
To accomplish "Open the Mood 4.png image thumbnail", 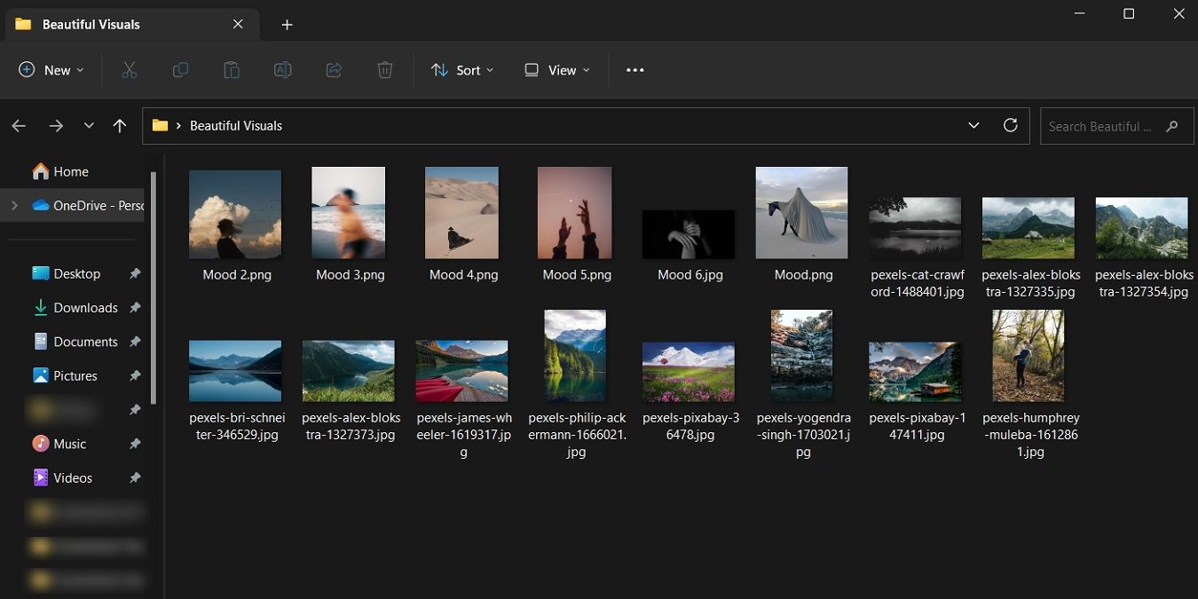I will 461,212.
